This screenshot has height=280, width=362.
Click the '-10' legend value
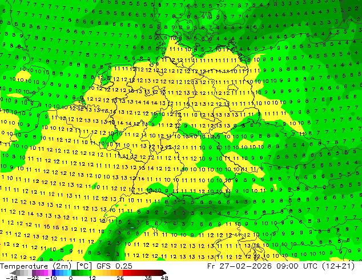pyautogui.click(x=51, y=278)
